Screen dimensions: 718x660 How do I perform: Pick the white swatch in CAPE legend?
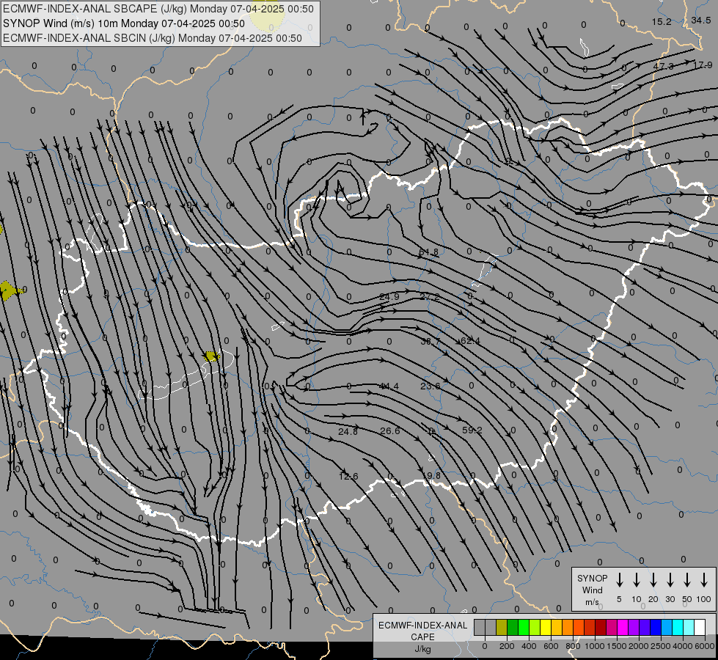click(699, 627)
